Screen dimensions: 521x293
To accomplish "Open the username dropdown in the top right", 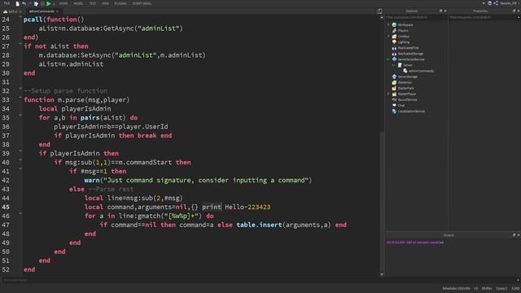I will 510,3.
